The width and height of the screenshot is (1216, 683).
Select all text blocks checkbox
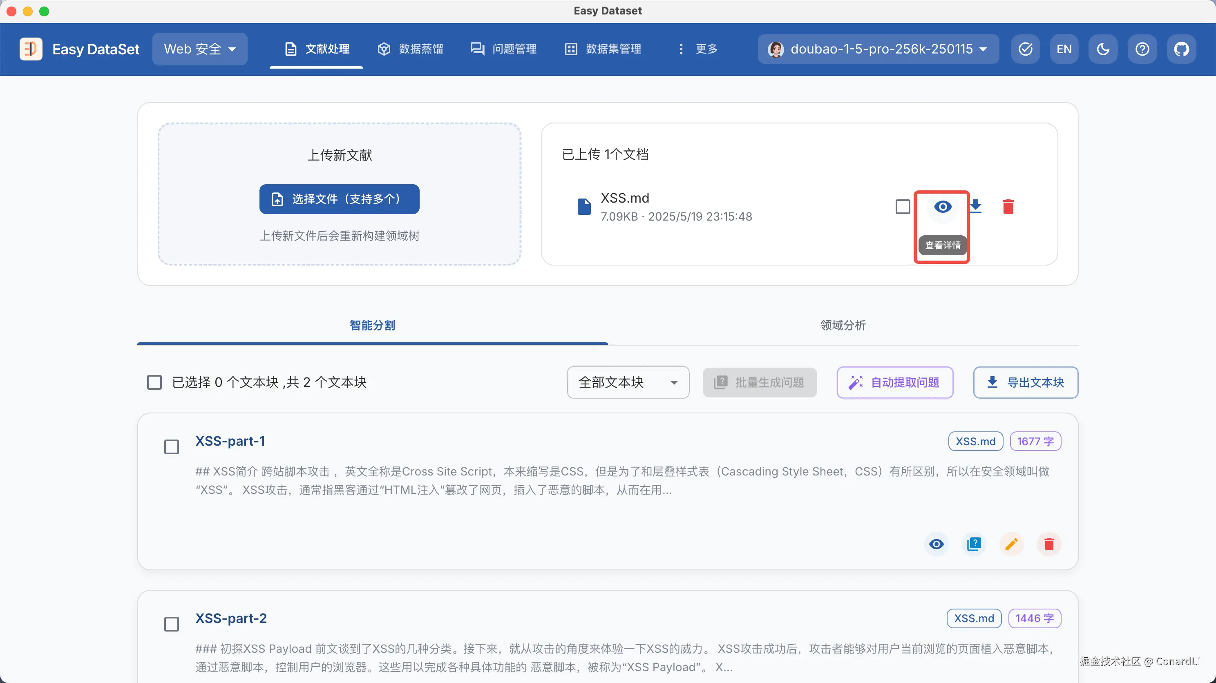click(x=154, y=382)
